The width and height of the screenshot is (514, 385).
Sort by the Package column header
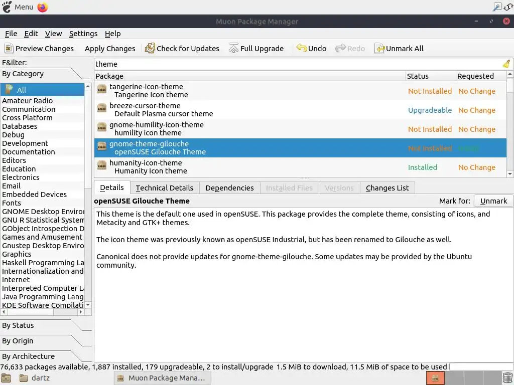tap(250, 76)
